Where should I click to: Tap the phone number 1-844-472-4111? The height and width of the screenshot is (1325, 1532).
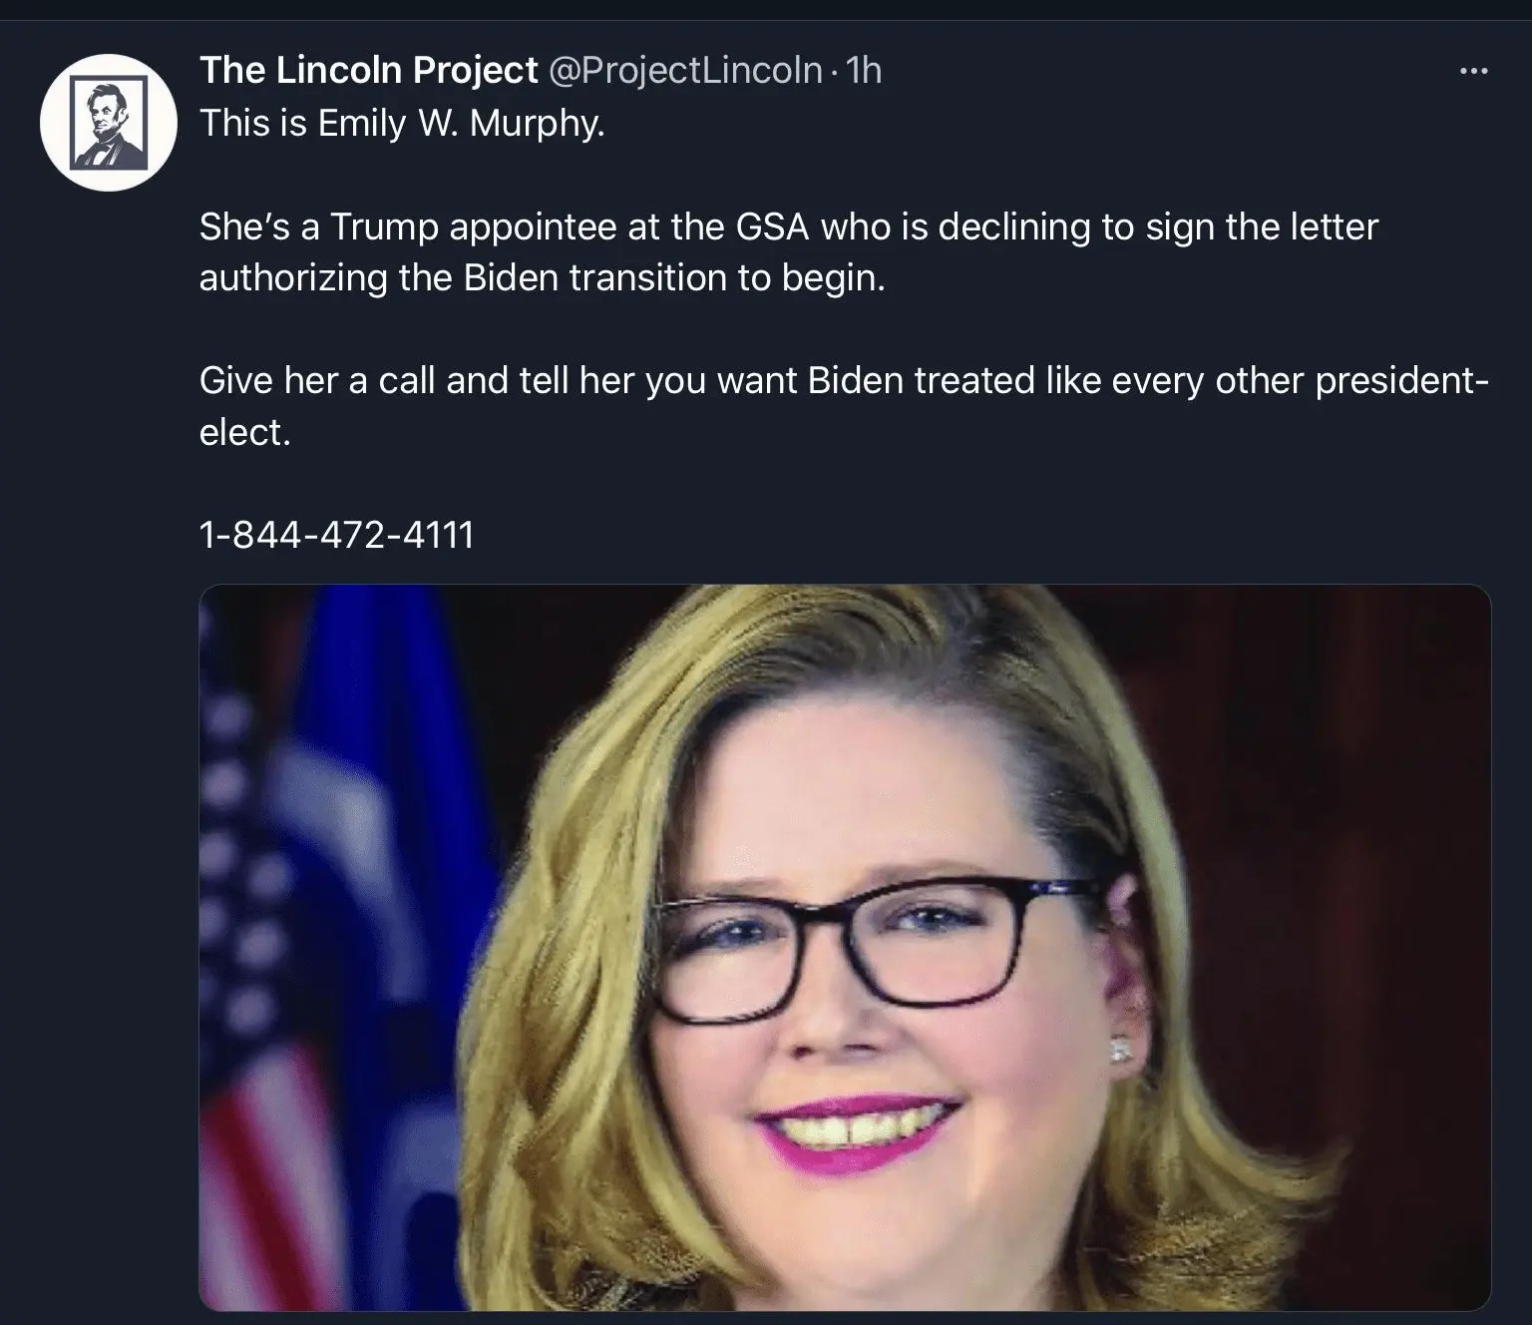coord(336,535)
